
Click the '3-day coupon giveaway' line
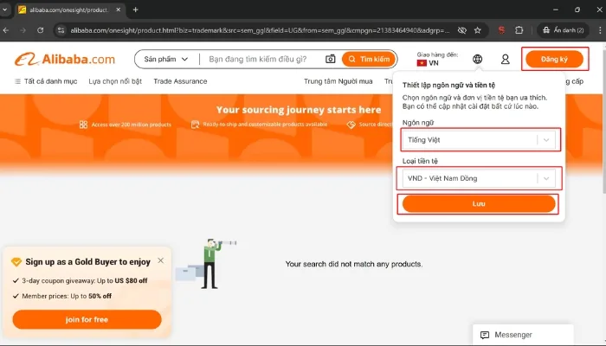pyautogui.click(x=85, y=281)
